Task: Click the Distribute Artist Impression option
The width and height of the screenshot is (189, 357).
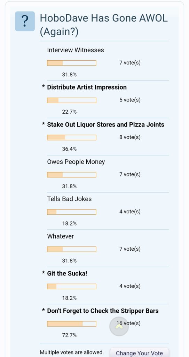Action: [x=87, y=87]
